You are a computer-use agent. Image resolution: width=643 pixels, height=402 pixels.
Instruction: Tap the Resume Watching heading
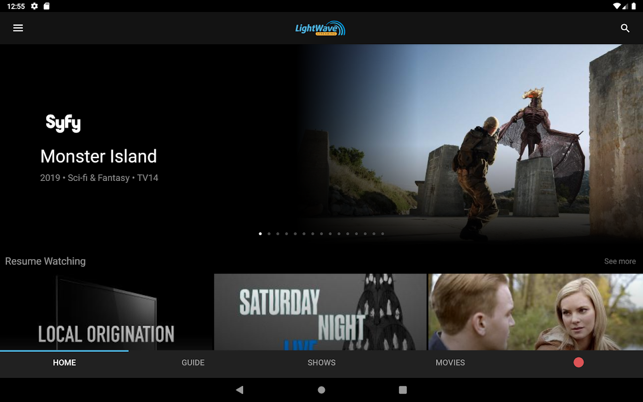click(x=45, y=261)
